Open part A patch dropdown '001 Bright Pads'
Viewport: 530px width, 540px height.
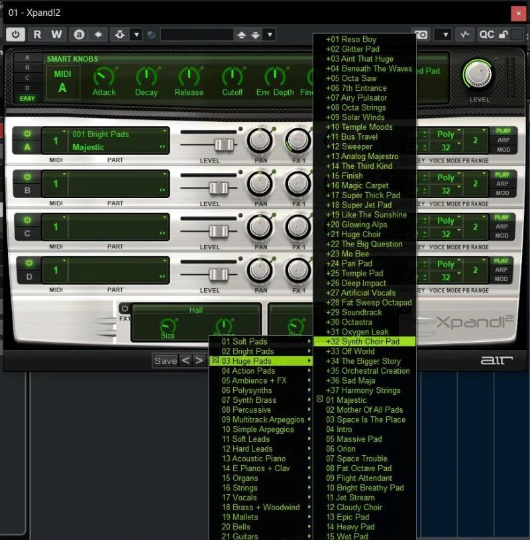119,135
